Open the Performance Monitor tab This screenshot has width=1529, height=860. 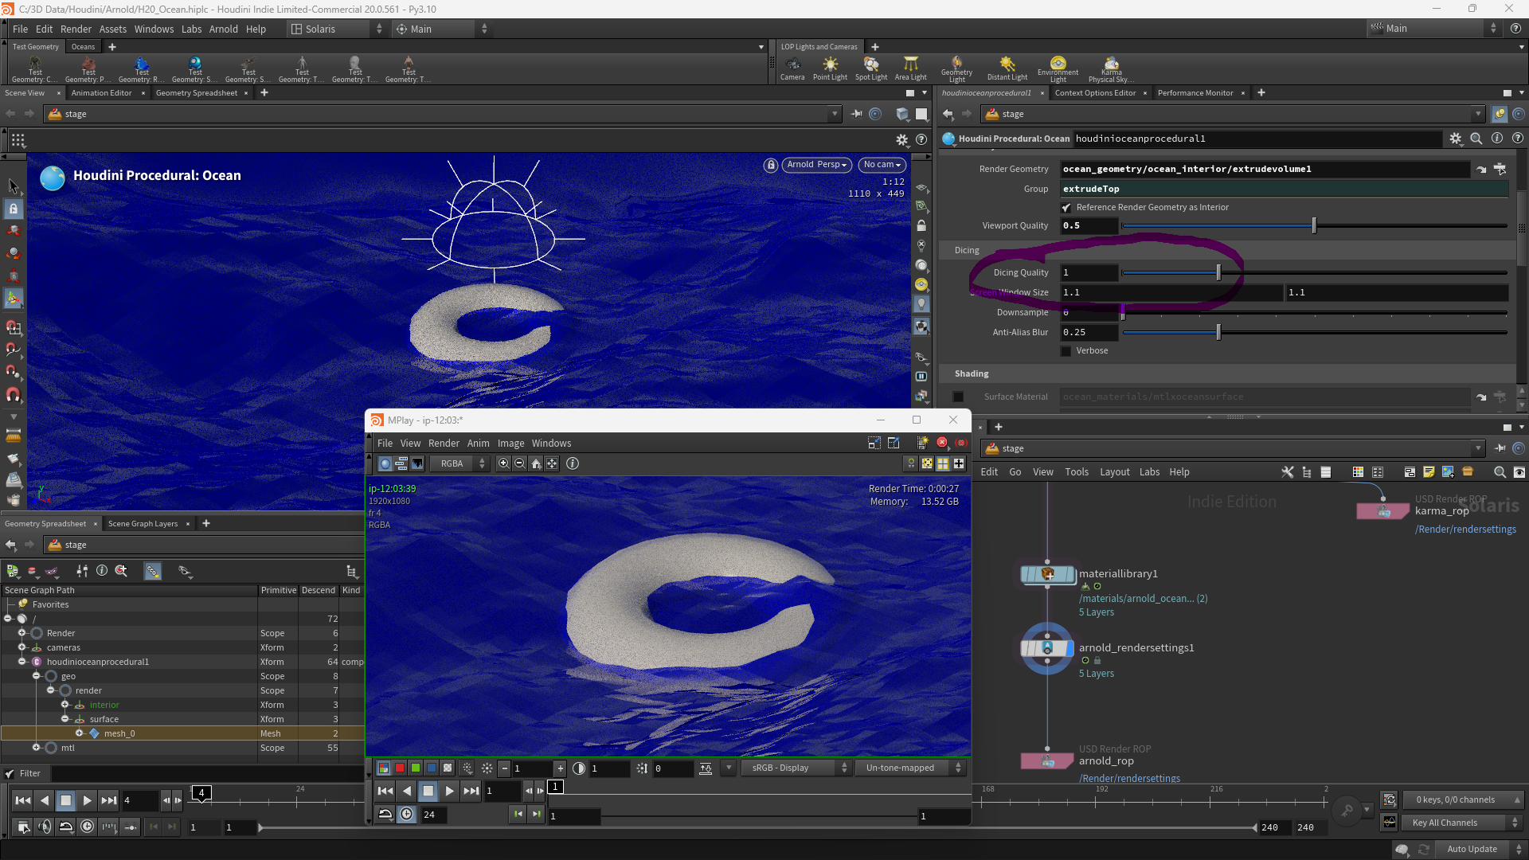pyautogui.click(x=1195, y=93)
